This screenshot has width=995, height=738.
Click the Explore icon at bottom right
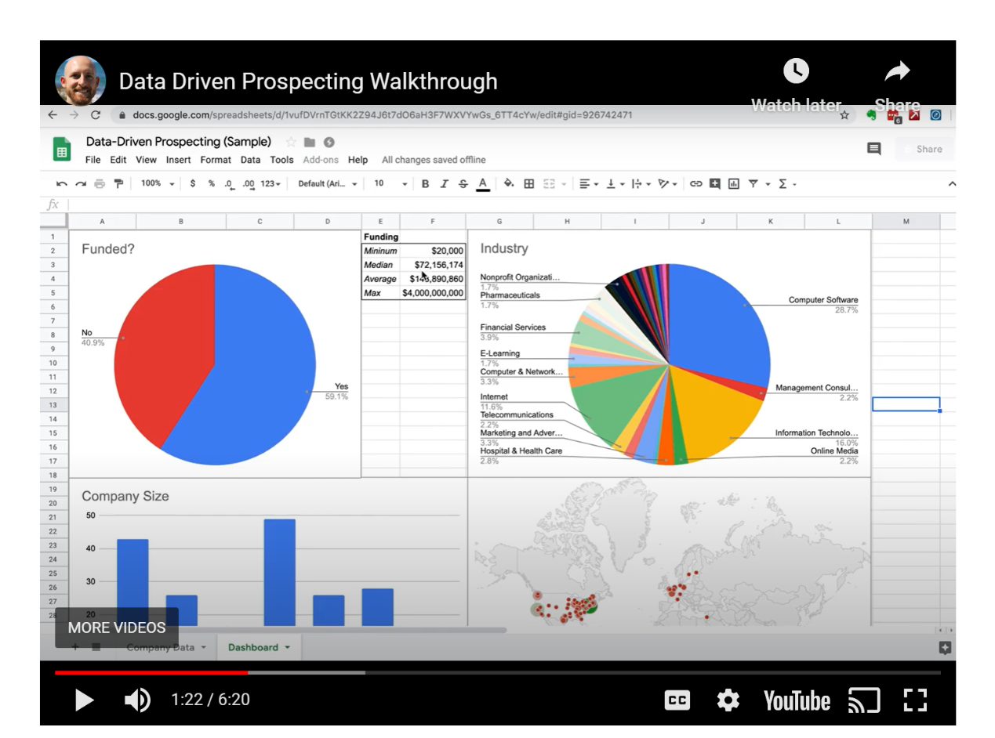tap(945, 648)
